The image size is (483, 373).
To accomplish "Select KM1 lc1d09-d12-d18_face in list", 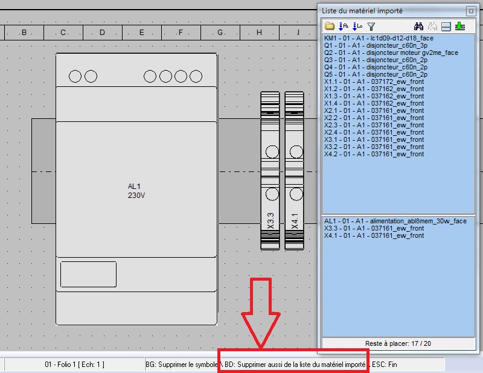I will (379, 38).
